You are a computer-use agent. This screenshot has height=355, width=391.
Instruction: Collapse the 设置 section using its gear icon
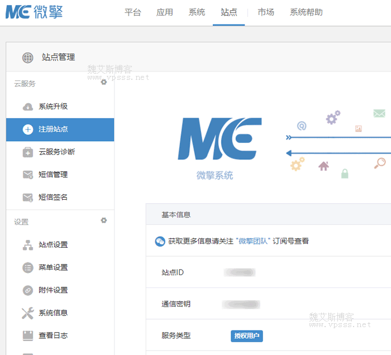(x=104, y=220)
